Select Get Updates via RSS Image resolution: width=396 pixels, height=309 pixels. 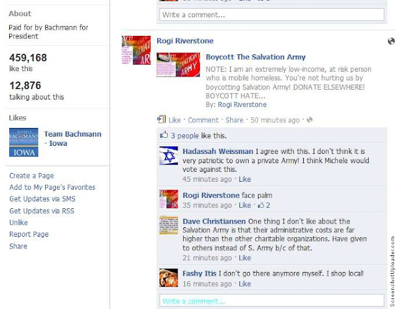pos(41,211)
